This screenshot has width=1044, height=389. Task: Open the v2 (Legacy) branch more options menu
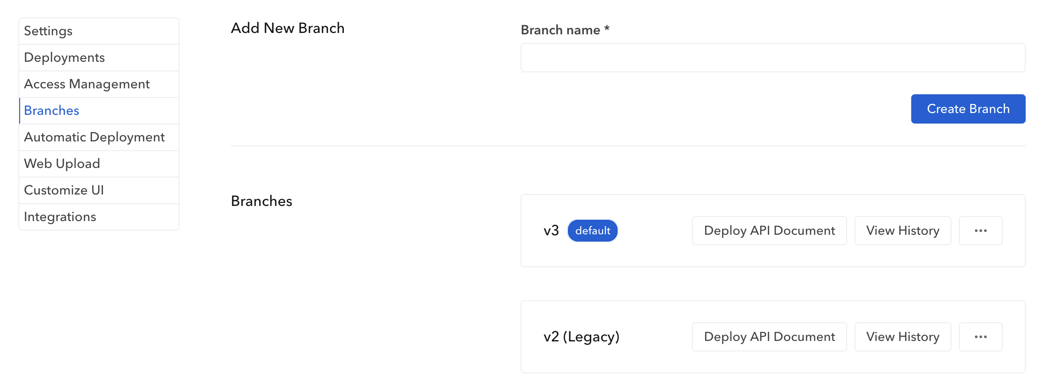pos(980,337)
